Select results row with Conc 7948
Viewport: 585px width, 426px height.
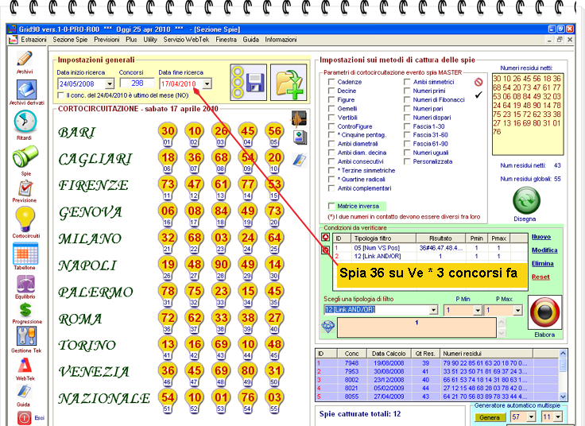[x=437, y=363]
